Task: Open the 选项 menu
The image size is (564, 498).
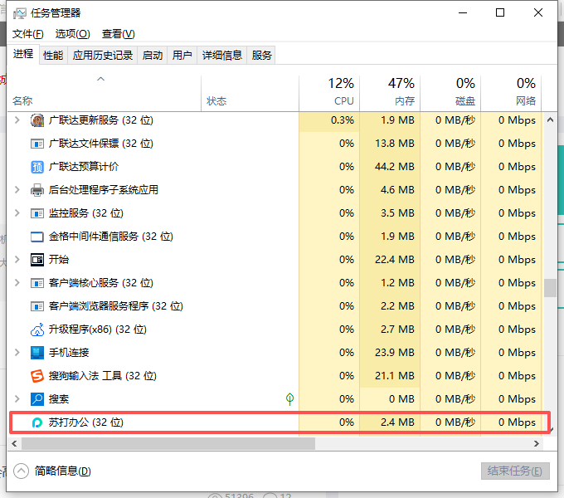Action: point(72,34)
